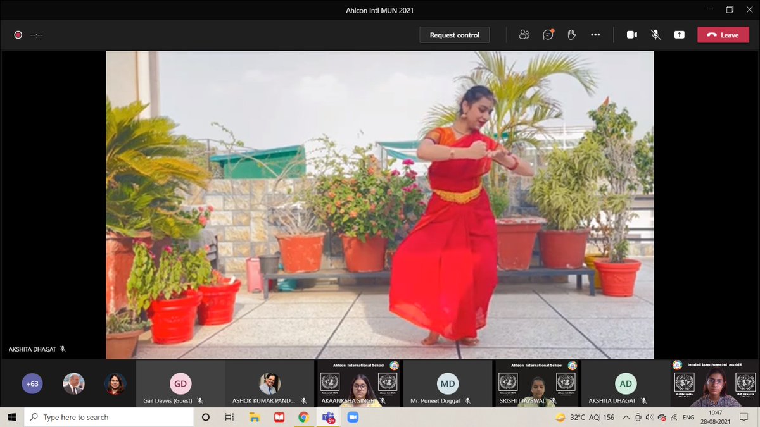Open the red book app on the taskbar
Image resolution: width=760 pixels, height=427 pixels.
279,417
